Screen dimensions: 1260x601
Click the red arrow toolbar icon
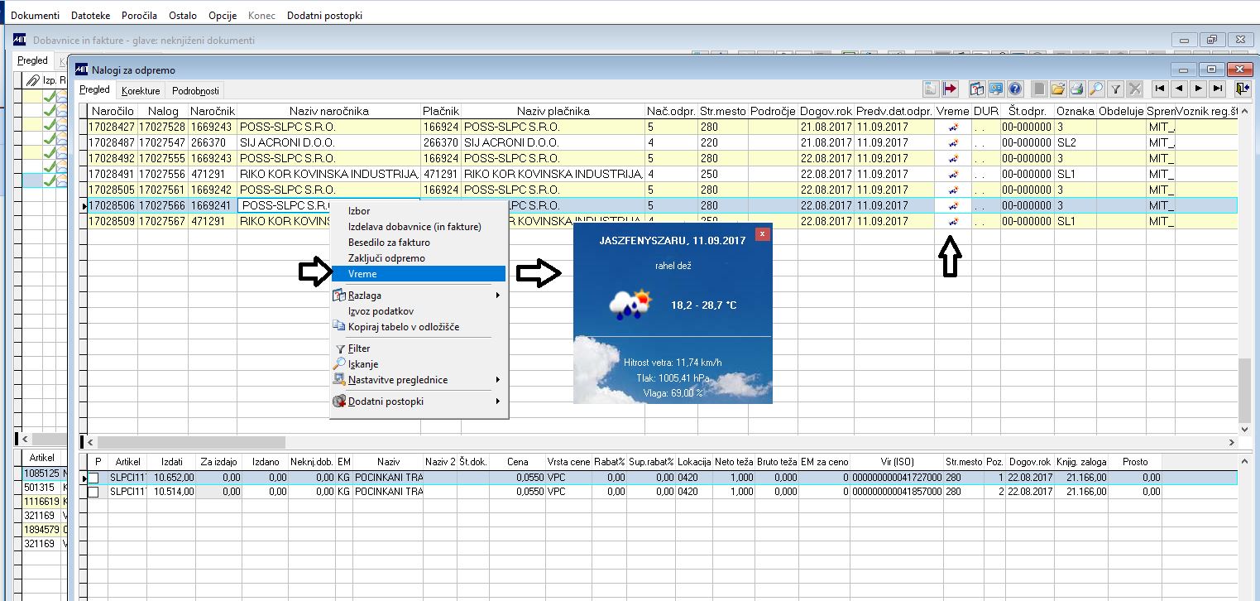(x=949, y=89)
